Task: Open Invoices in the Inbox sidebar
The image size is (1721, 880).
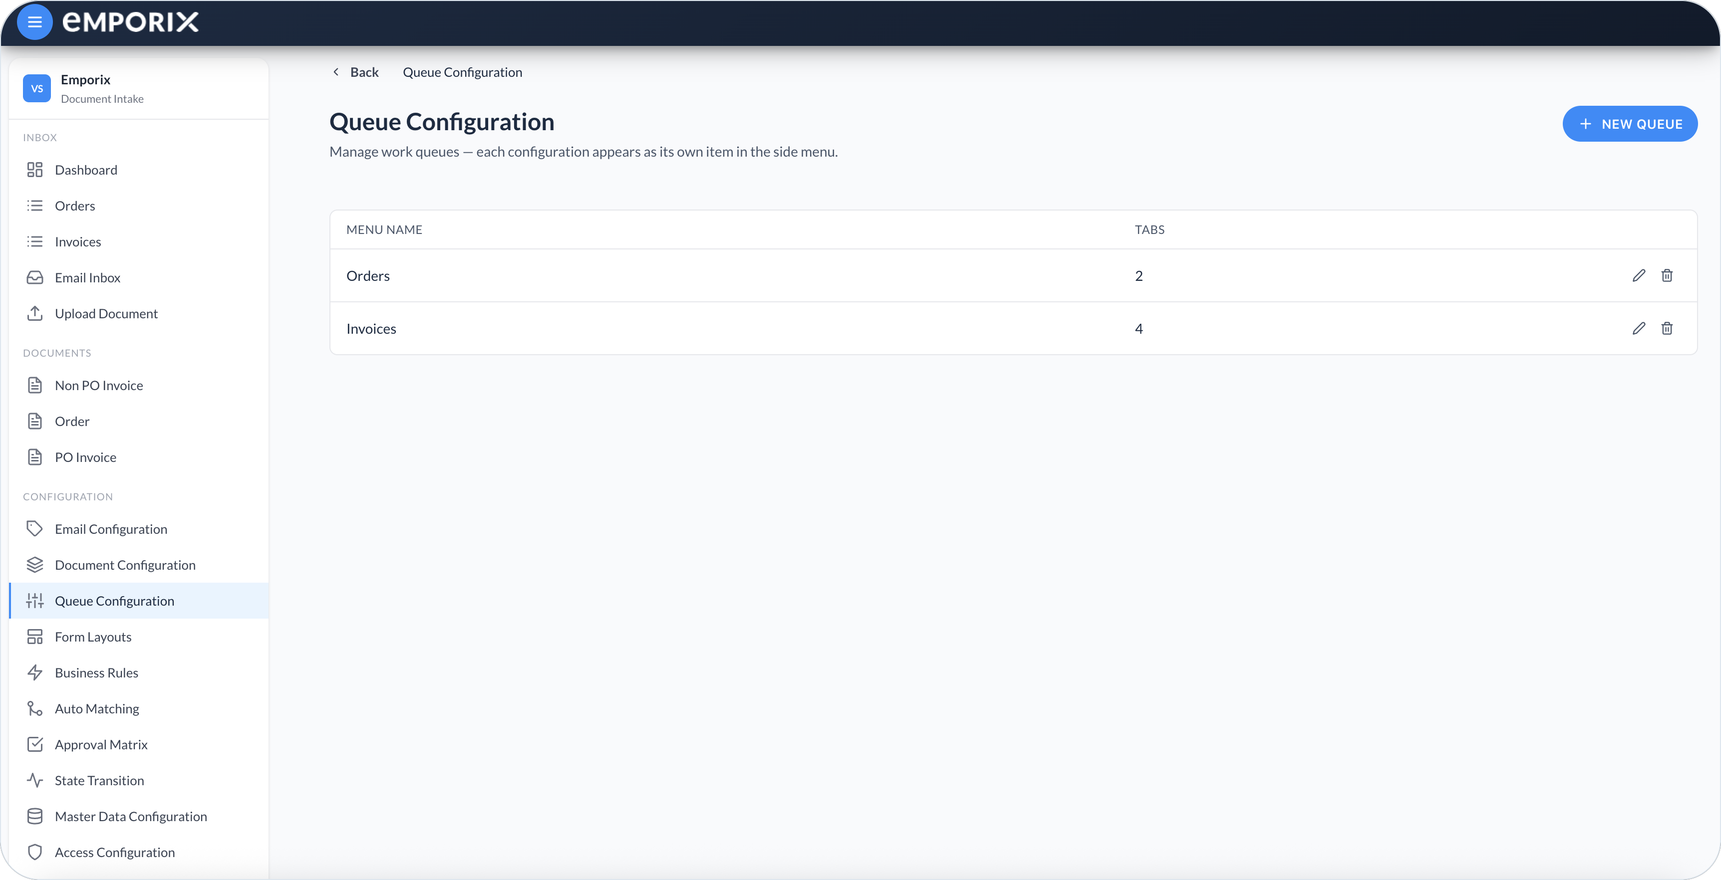Action: [139, 241]
